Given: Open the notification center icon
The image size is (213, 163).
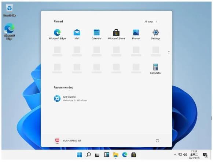Looking at the screenshot, I should (x=205, y=155).
